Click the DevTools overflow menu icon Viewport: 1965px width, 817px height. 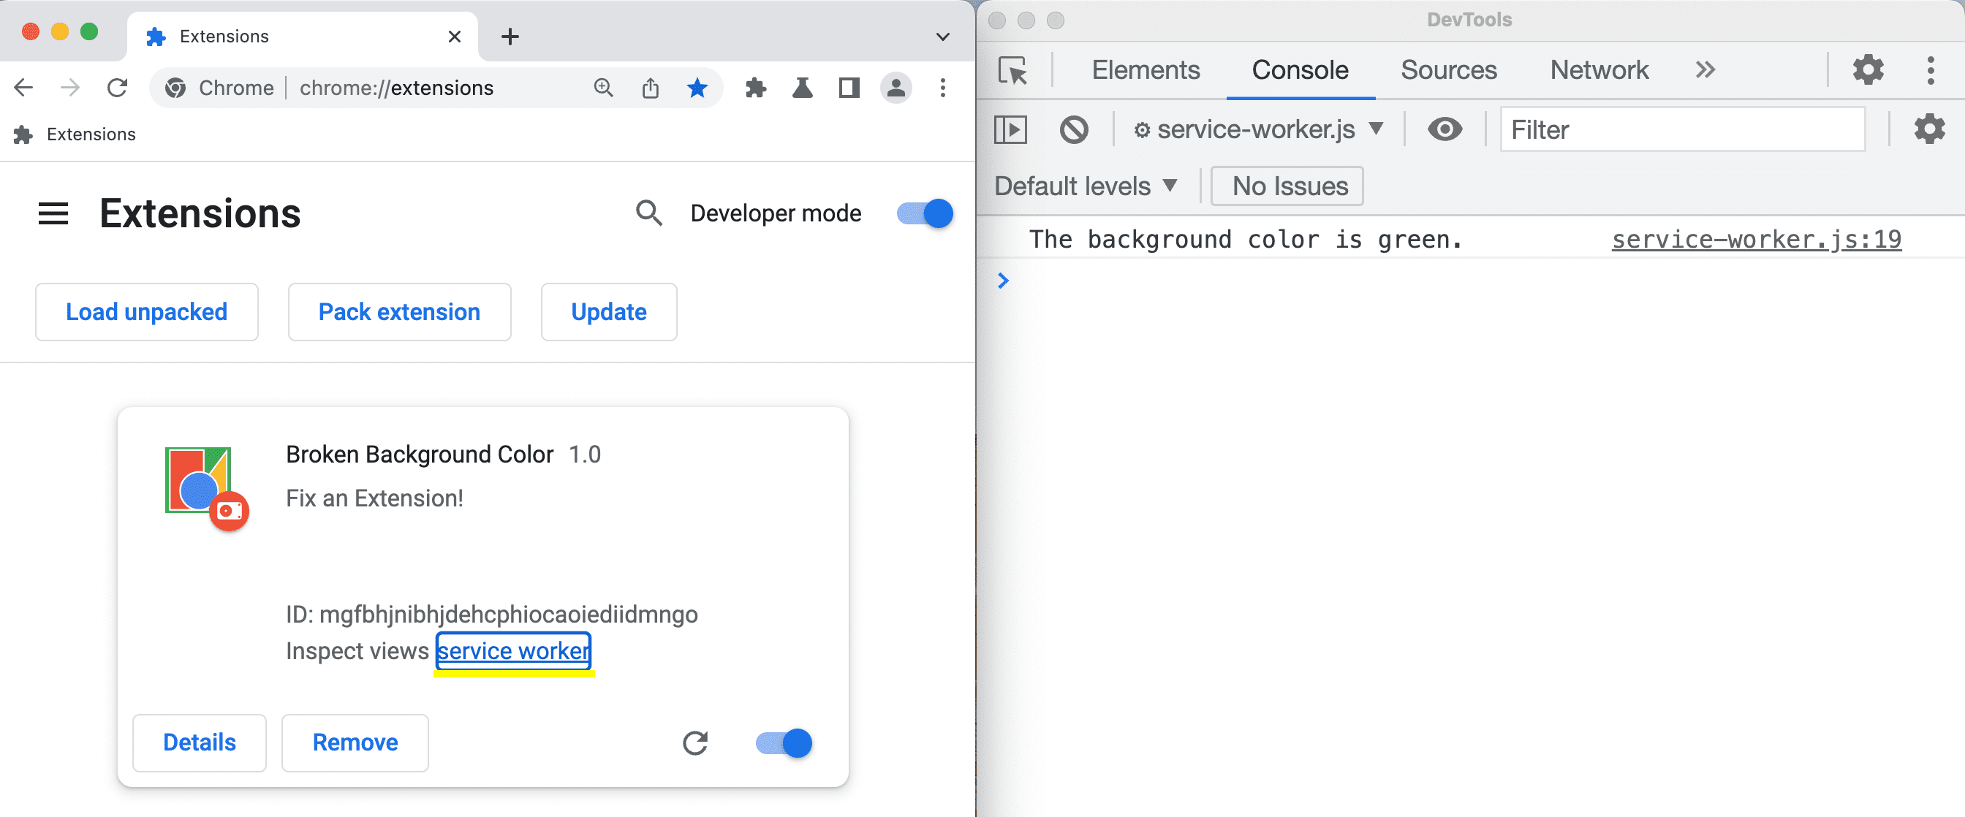click(x=1932, y=70)
